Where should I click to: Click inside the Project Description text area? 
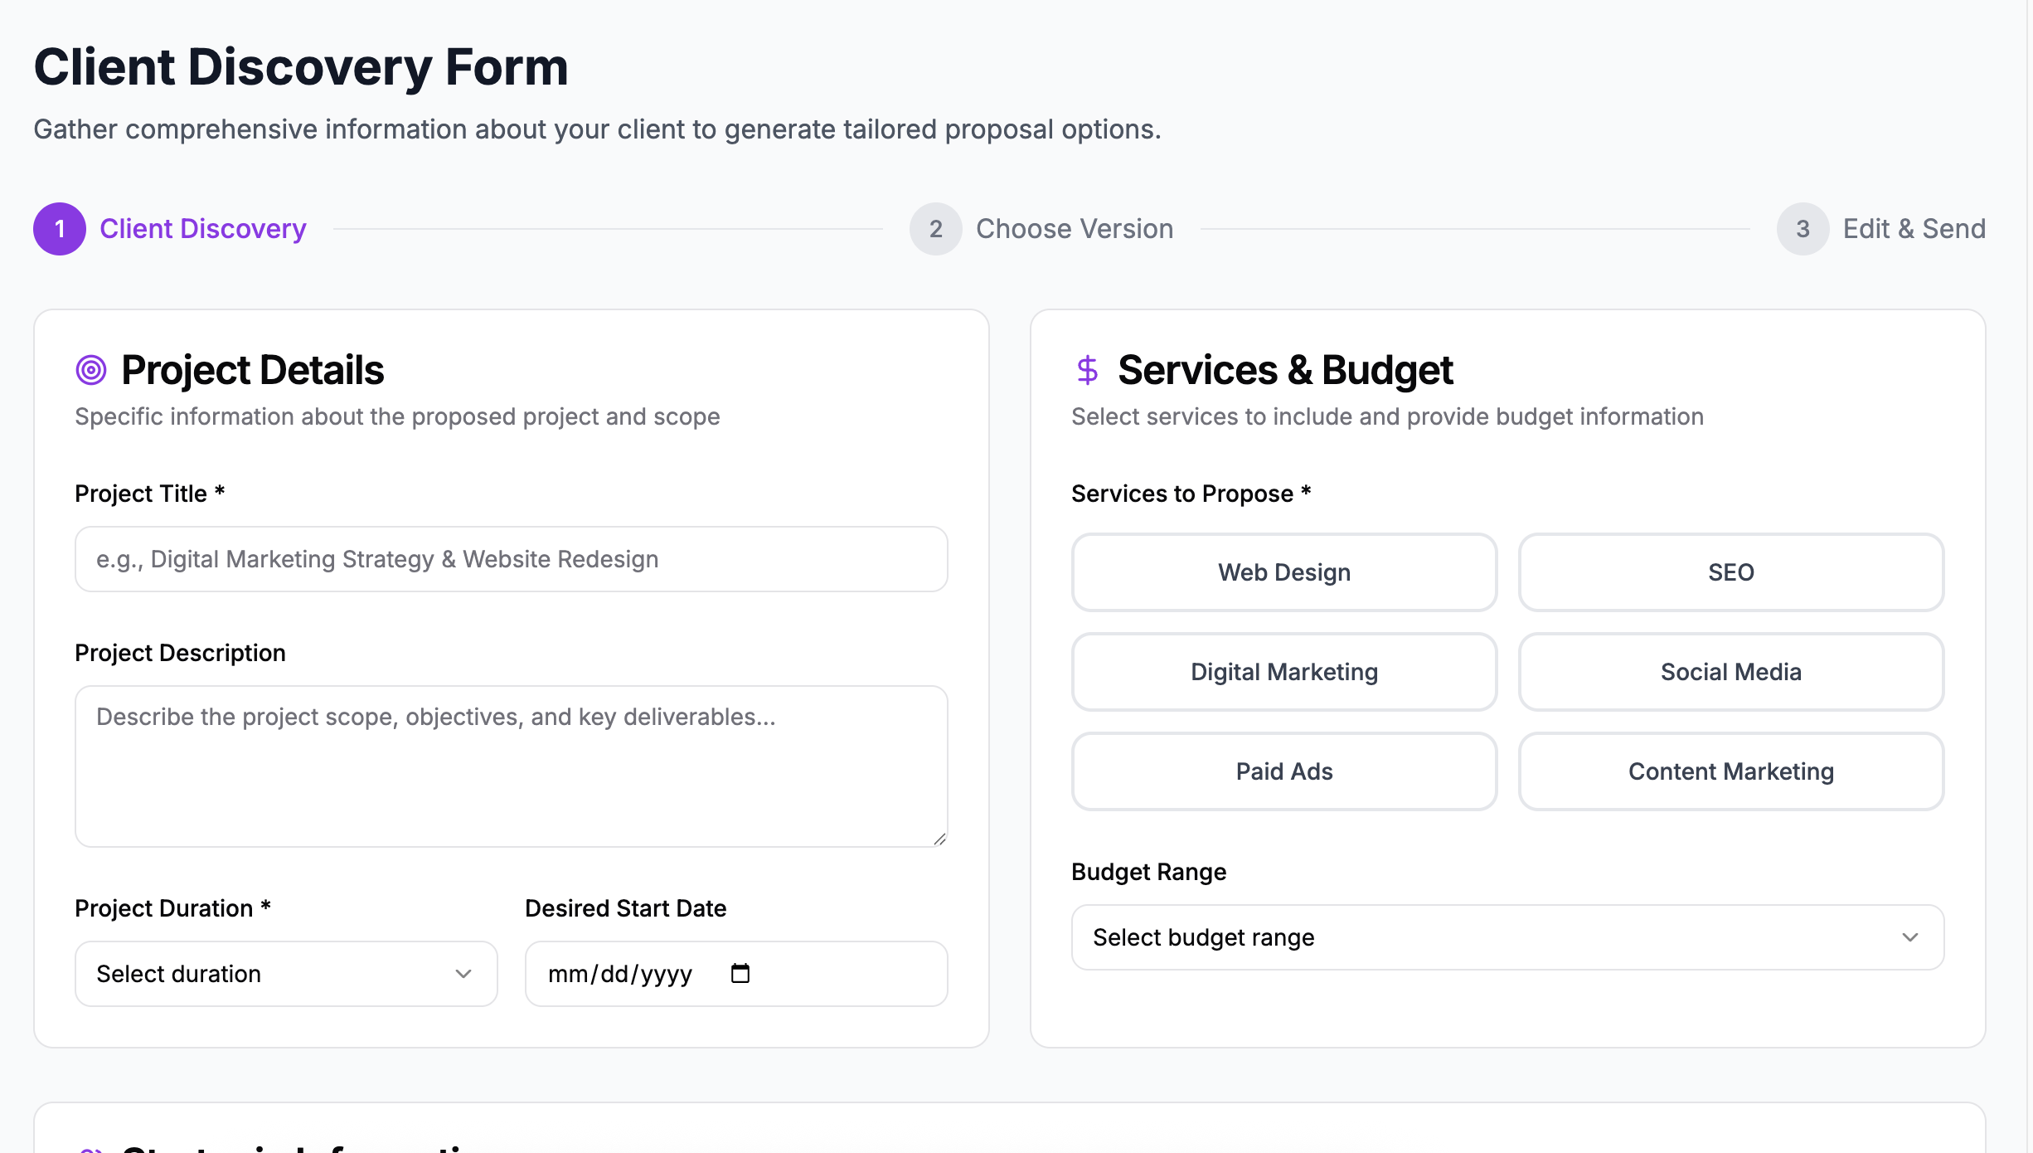click(511, 765)
